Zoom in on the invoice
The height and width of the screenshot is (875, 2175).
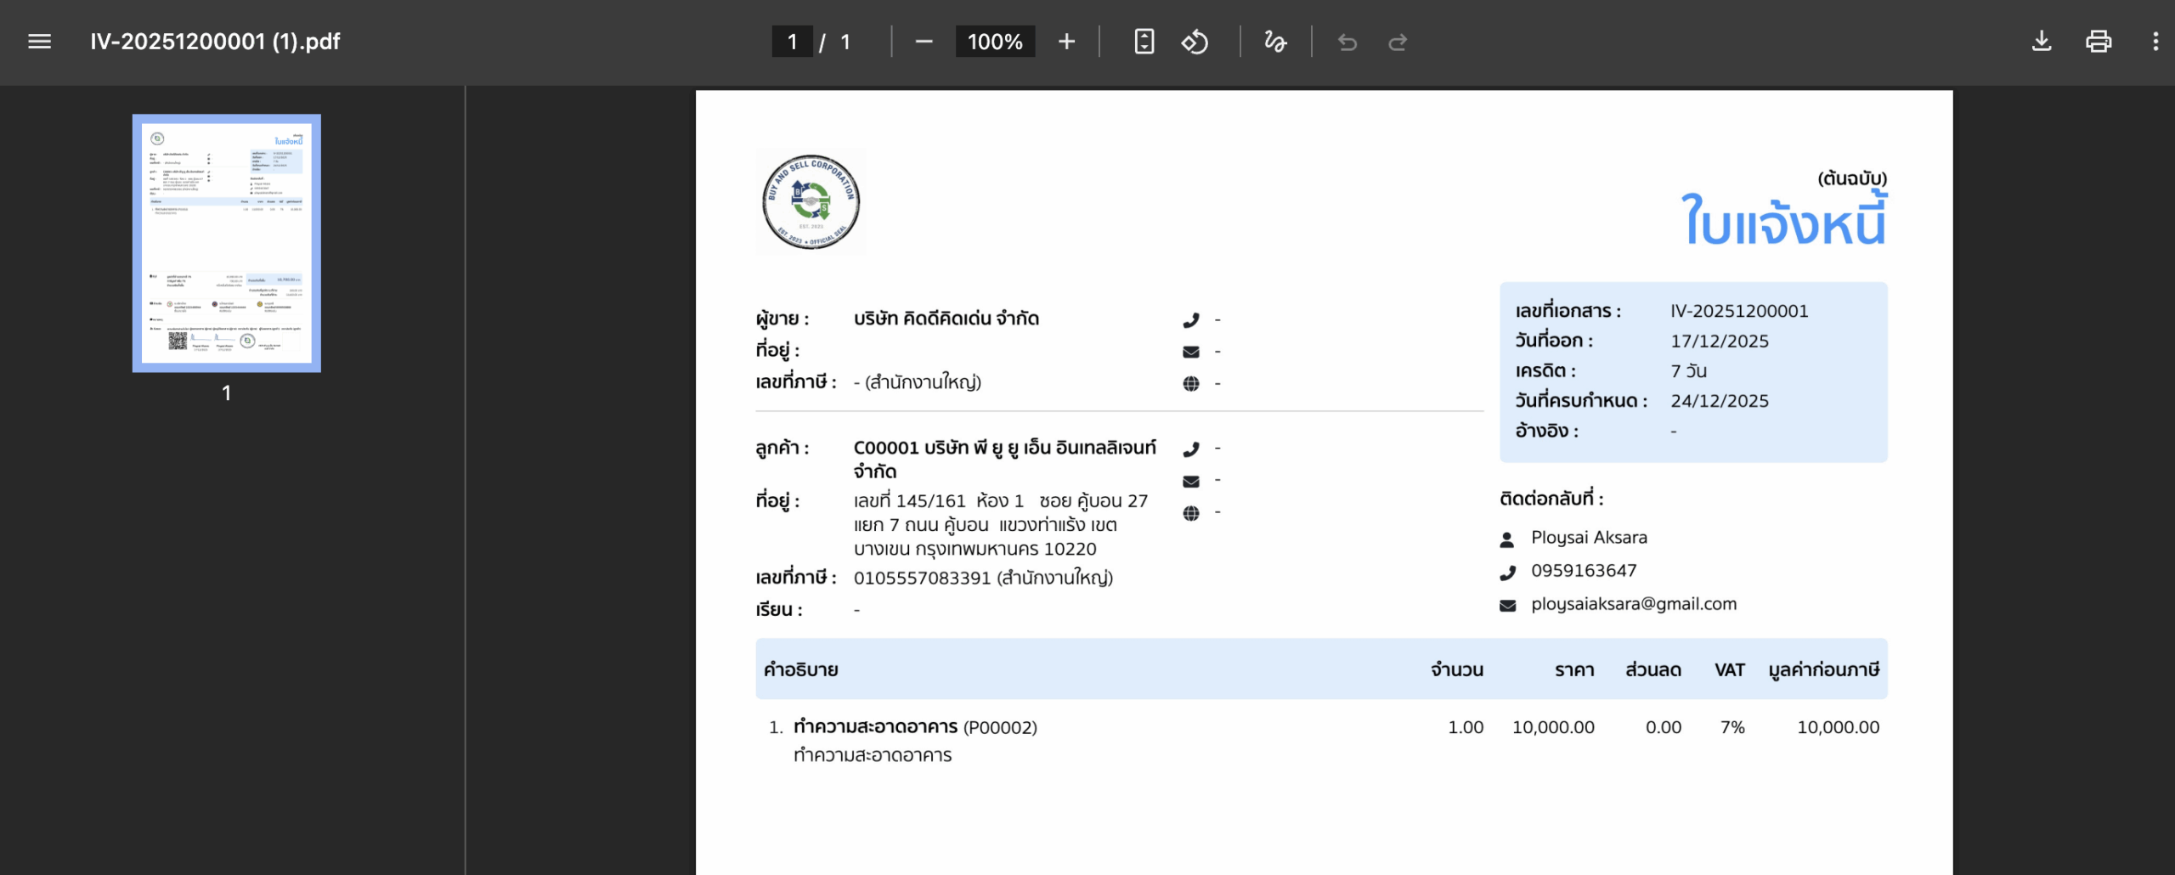coord(1067,41)
